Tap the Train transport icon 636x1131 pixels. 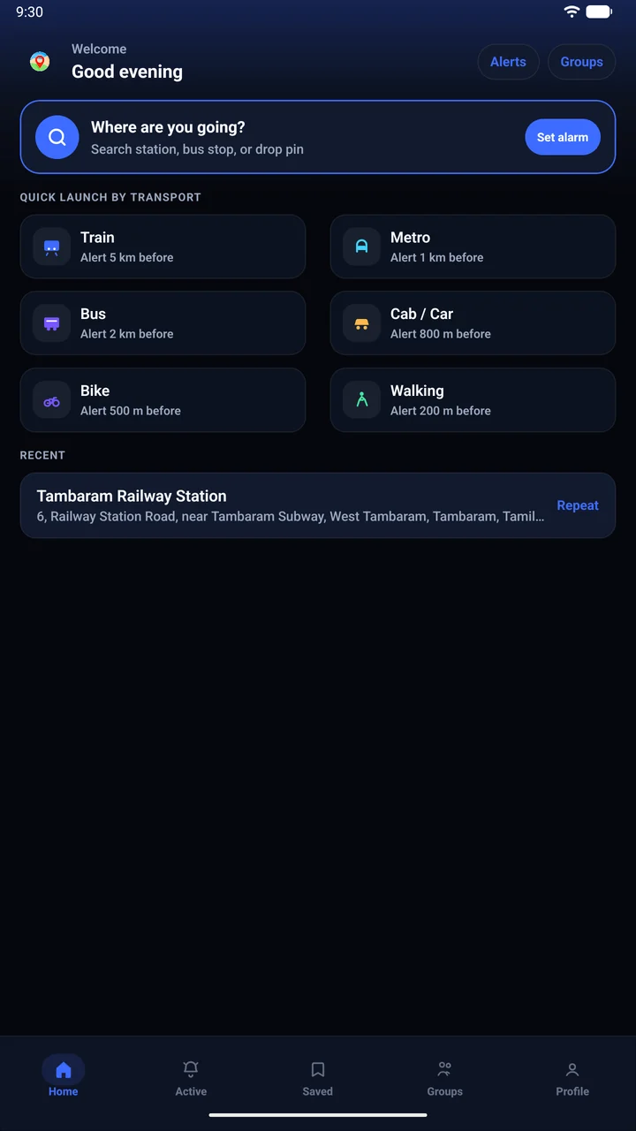pyautogui.click(x=52, y=247)
